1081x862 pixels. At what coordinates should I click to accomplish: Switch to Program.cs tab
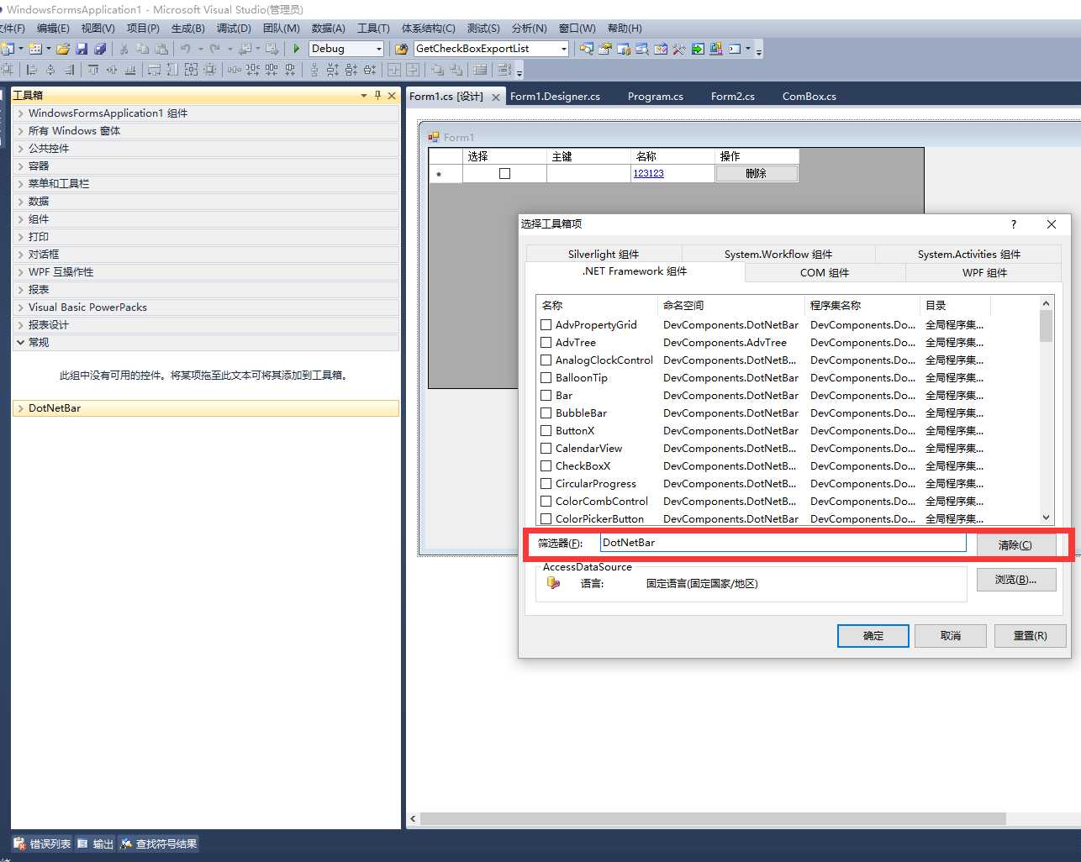(656, 97)
